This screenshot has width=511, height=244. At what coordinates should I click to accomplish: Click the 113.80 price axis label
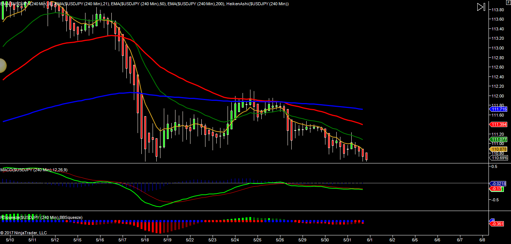tap(497, 10)
